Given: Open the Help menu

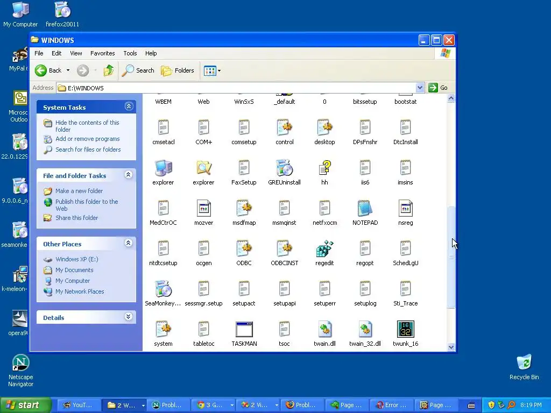Looking at the screenshot, I should [x=151, y=53].
